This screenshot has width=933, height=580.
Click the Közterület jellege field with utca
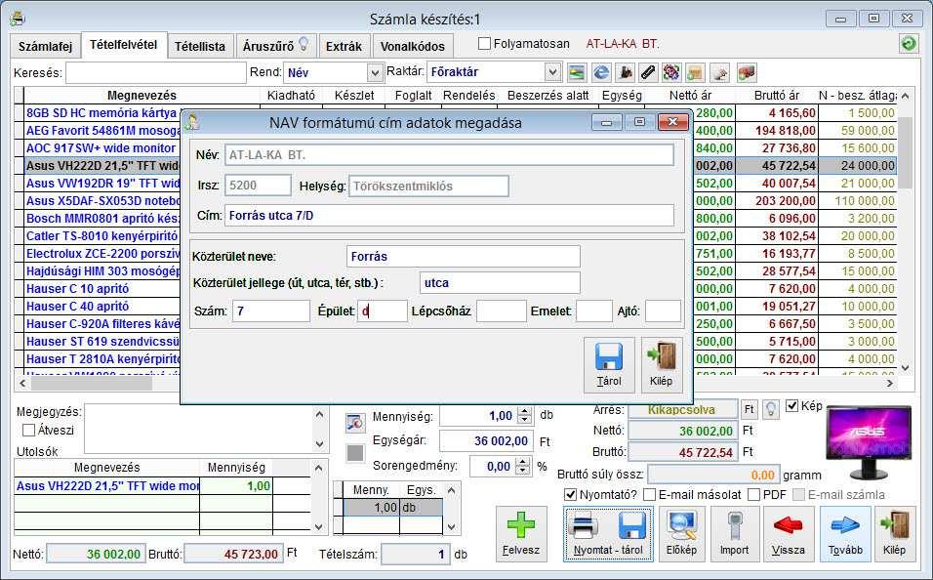pos(500,283)
